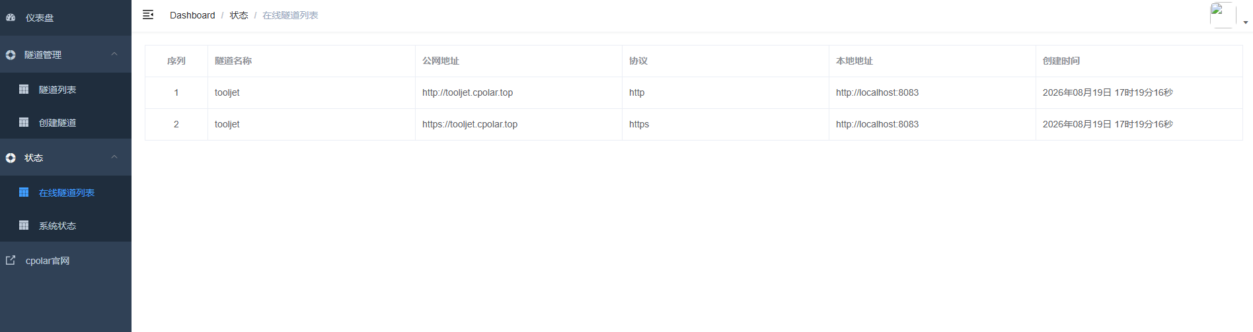Click the table icon beside 系统状态
The height and width of the screenshot is (332, 1253).
click(x=24, y=225)
